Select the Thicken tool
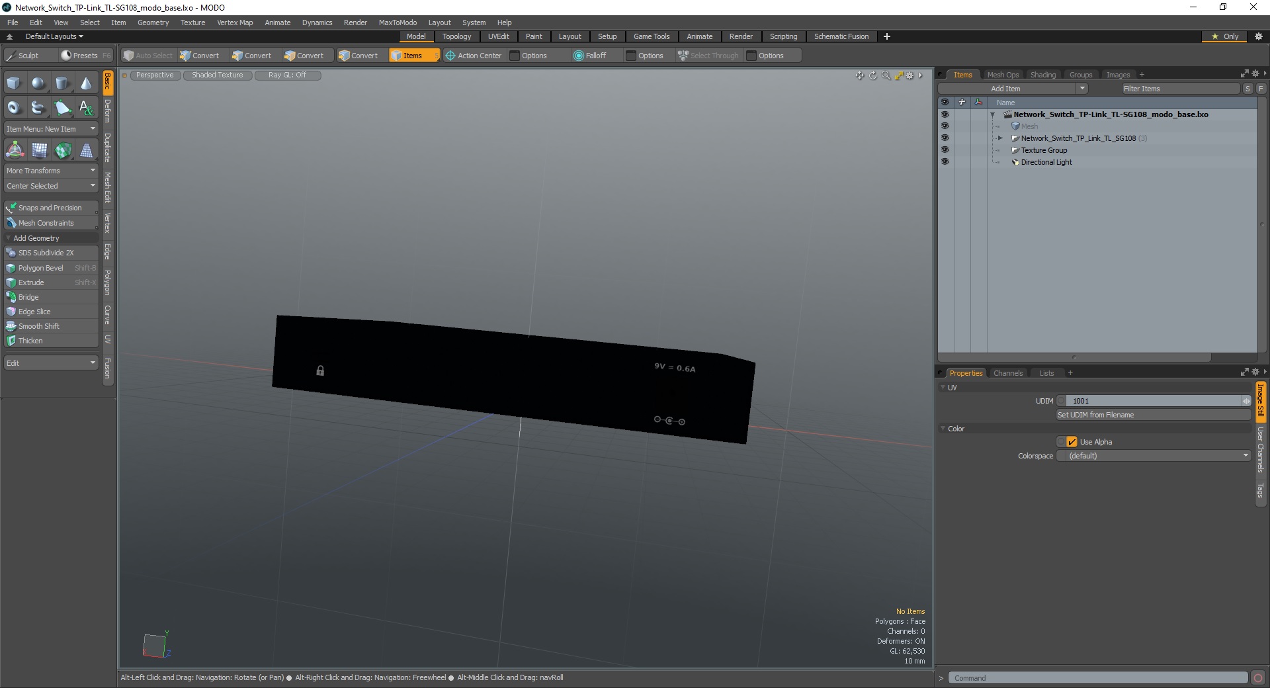Viewport: 1270px width, 688px height. [51, 341]
